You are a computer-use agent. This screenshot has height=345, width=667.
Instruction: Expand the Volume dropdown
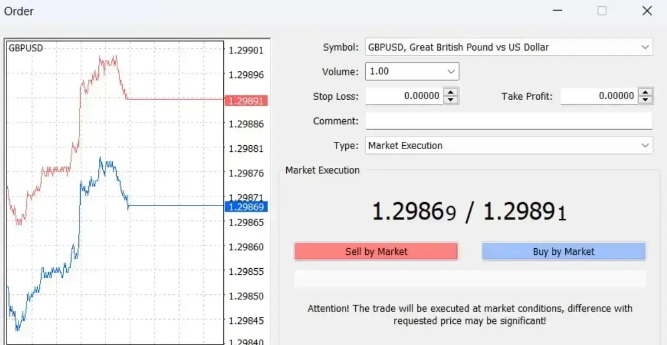pos(451,71)
